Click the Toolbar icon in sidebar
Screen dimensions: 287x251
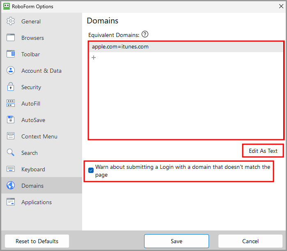point(11,54)
